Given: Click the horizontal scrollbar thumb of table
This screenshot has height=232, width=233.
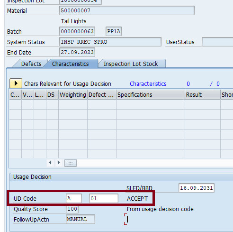Looking at the screenshot, I should click(x=71, y=163).
